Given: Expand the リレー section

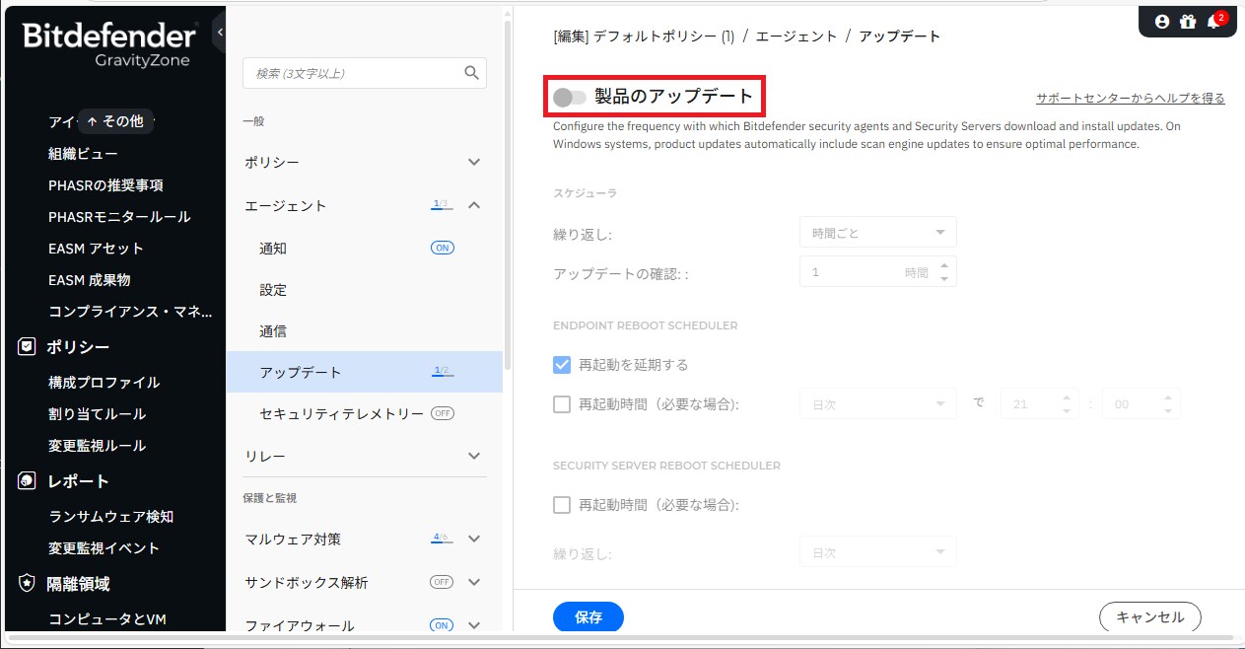Looking at the screenshot, I should 474,456.
